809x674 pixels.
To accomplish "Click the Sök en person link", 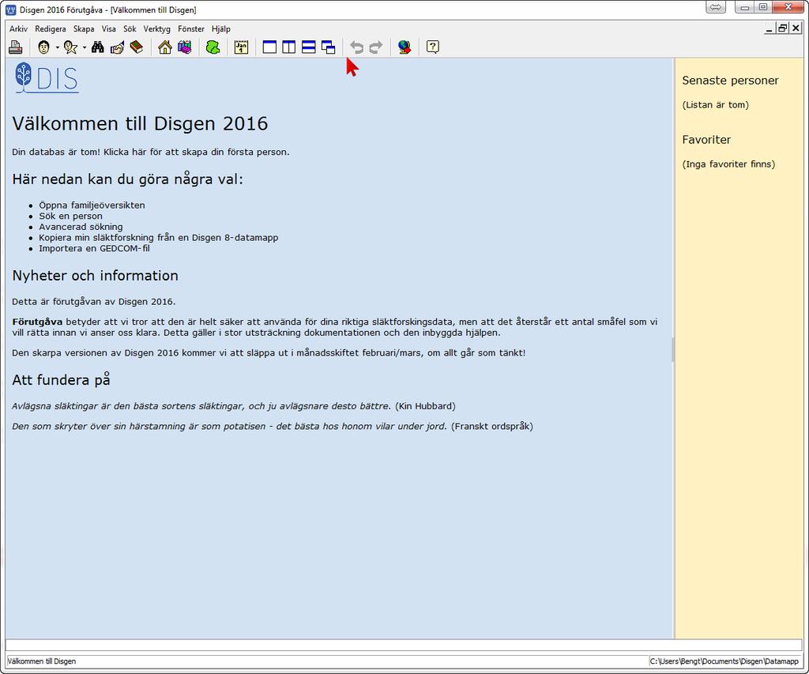I will [70, 217].
